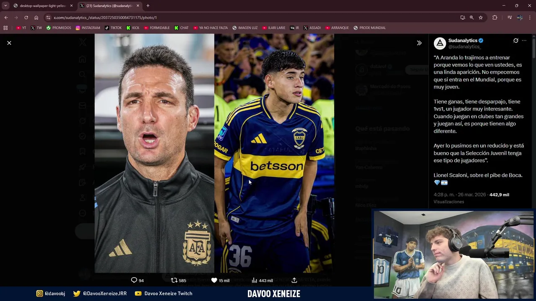This screenshot has width=536, height=301.
Task: Click the Boca player photo on right
Action: [274, 153]
